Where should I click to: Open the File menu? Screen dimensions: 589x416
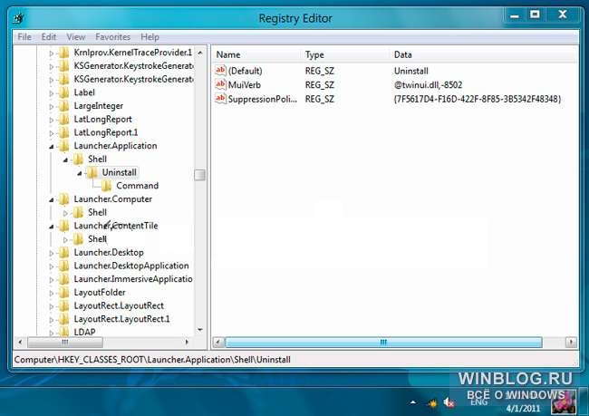[x=24, y=37]
